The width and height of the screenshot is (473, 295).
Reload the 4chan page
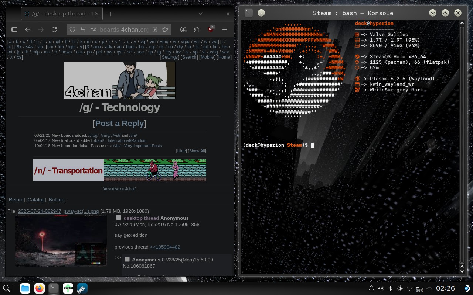[x=54, y=29]
